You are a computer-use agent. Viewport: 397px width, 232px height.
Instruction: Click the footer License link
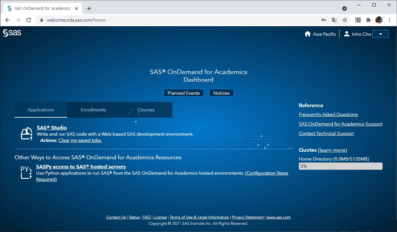point(160,217)
